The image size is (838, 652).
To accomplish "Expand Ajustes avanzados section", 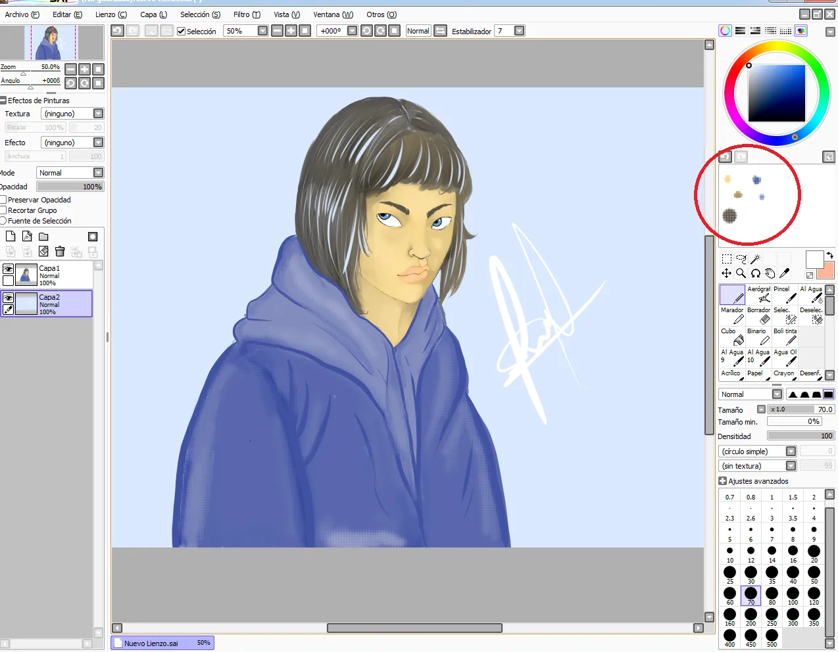I will [x=723, y=481].
